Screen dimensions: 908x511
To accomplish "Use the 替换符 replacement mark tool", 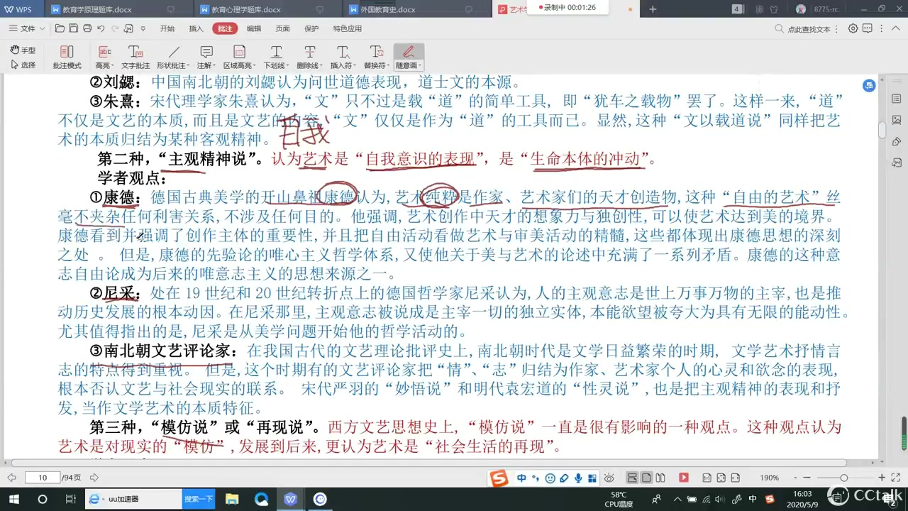I will coord(375,57).
